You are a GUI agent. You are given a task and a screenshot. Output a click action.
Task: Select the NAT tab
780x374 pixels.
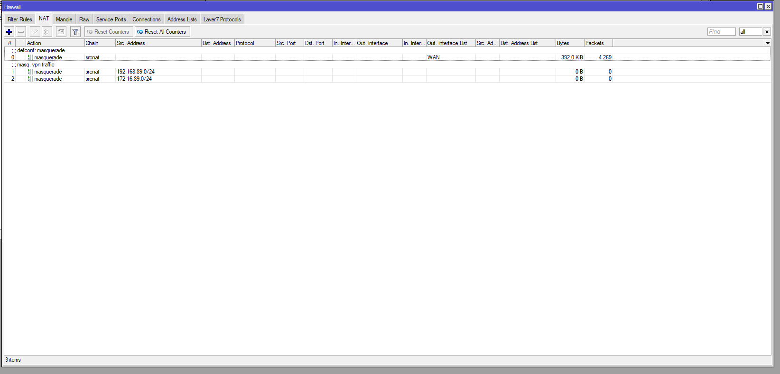click(44, 19)
